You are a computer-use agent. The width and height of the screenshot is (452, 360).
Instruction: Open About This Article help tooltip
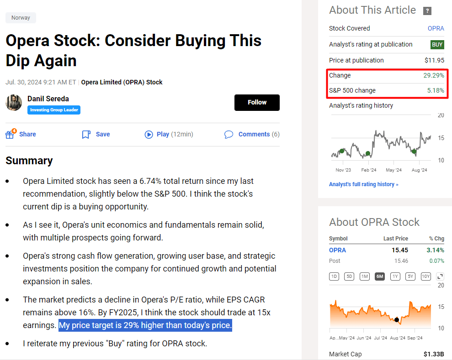[x=427, y=11]
